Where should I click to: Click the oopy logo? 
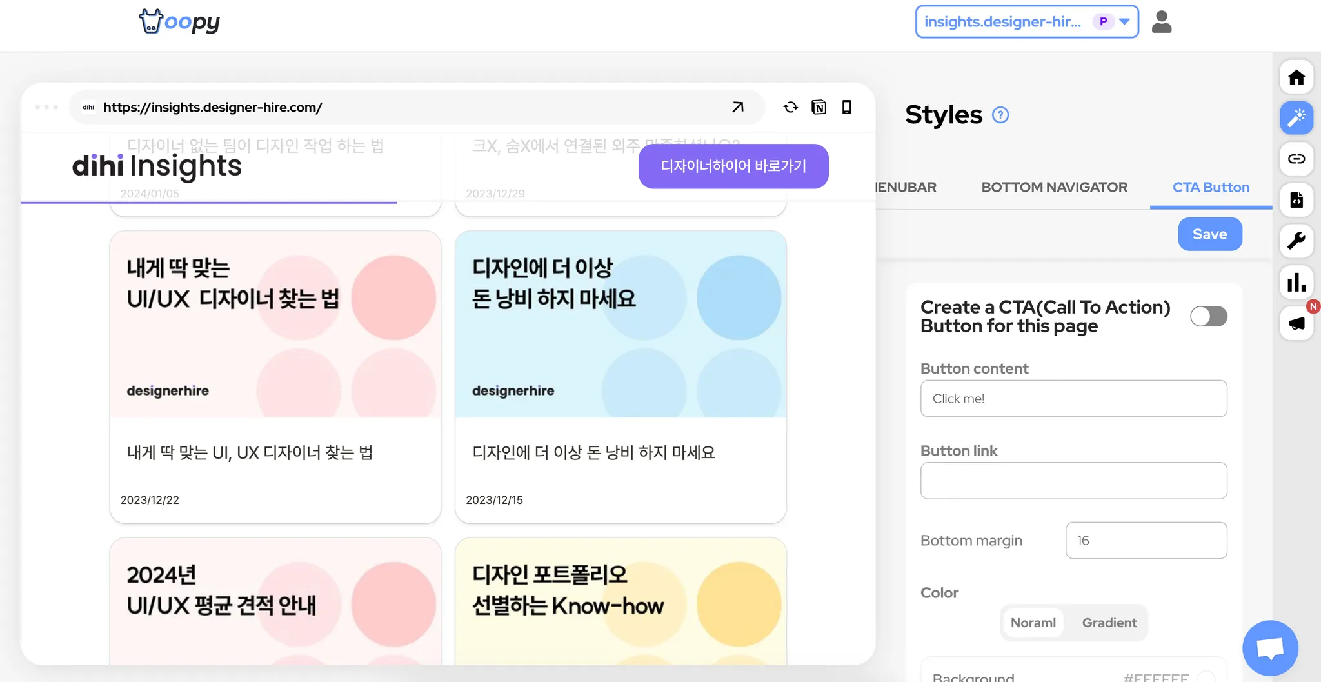[179, 21]
